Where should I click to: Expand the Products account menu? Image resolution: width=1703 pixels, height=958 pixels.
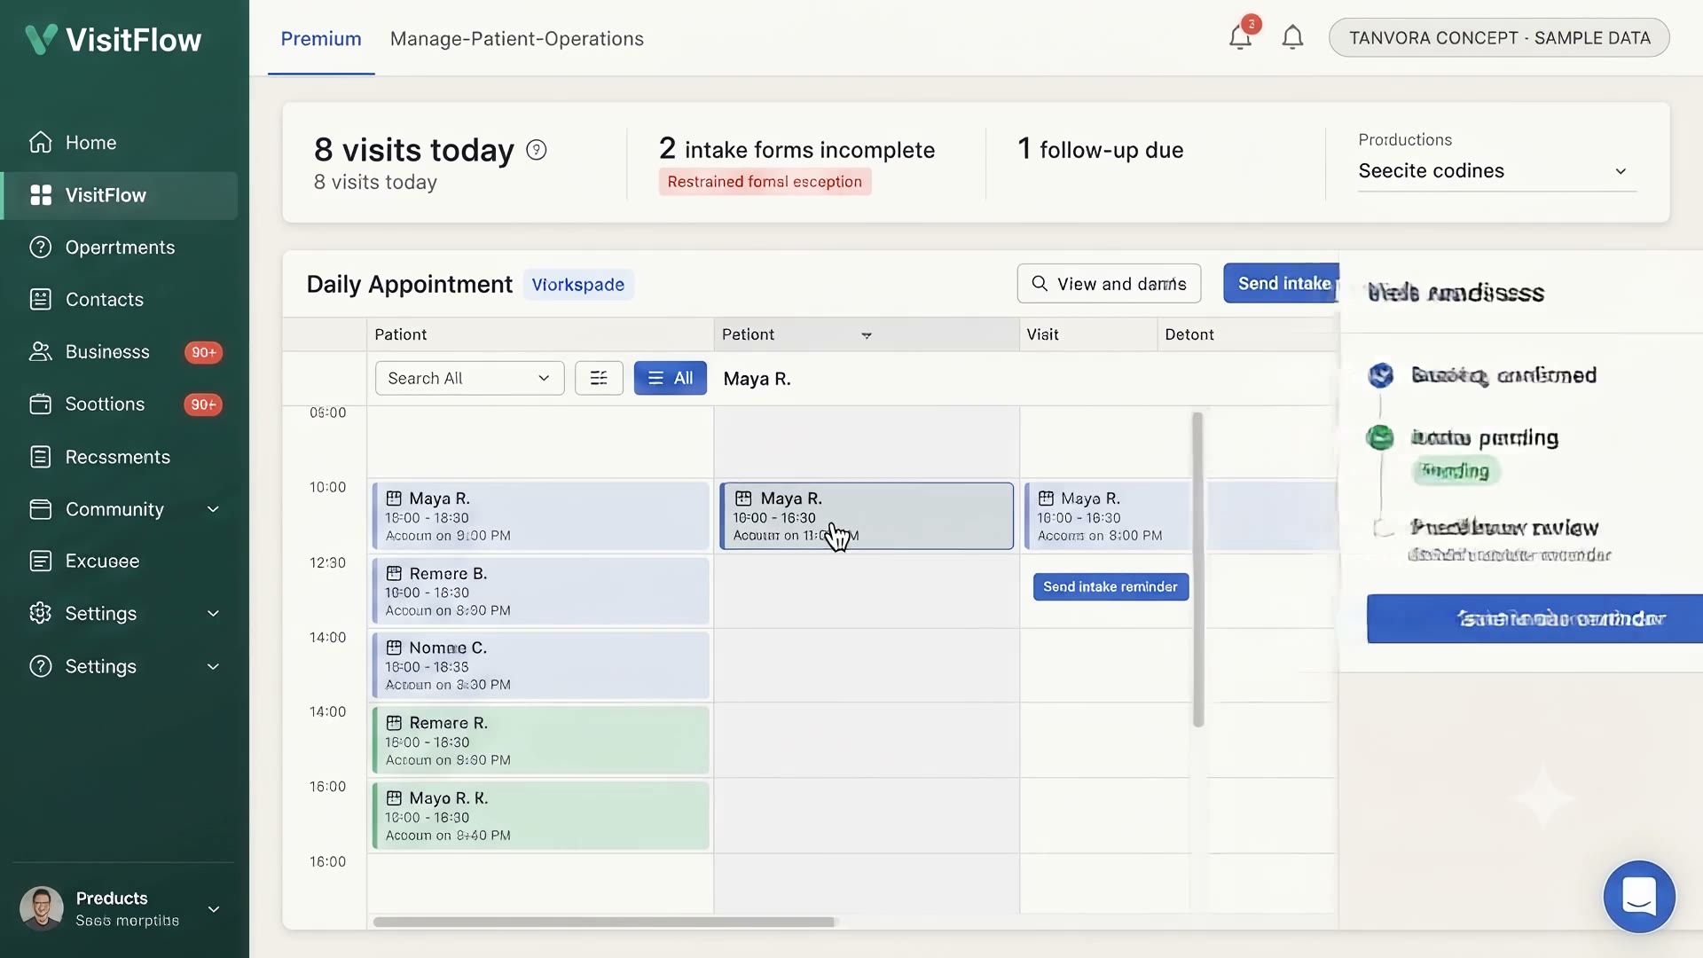213,909
